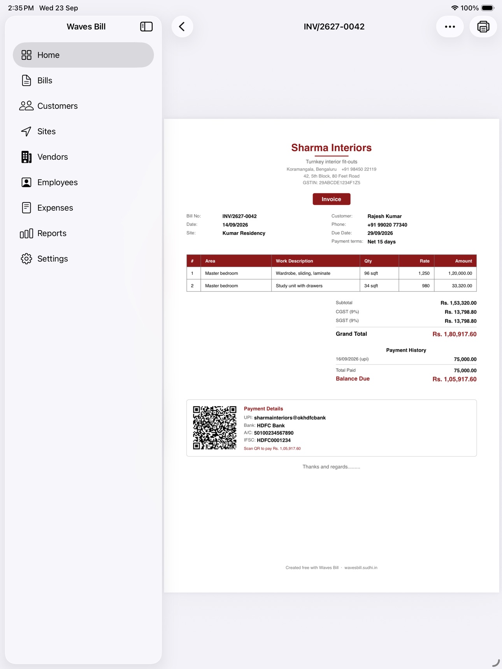
Task: Go back with the chevron button
Action: [182, 26]
